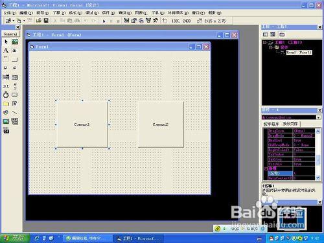Select the Image tool in the toolbox
The image size is (324, 243).
(x=6, y=121)
